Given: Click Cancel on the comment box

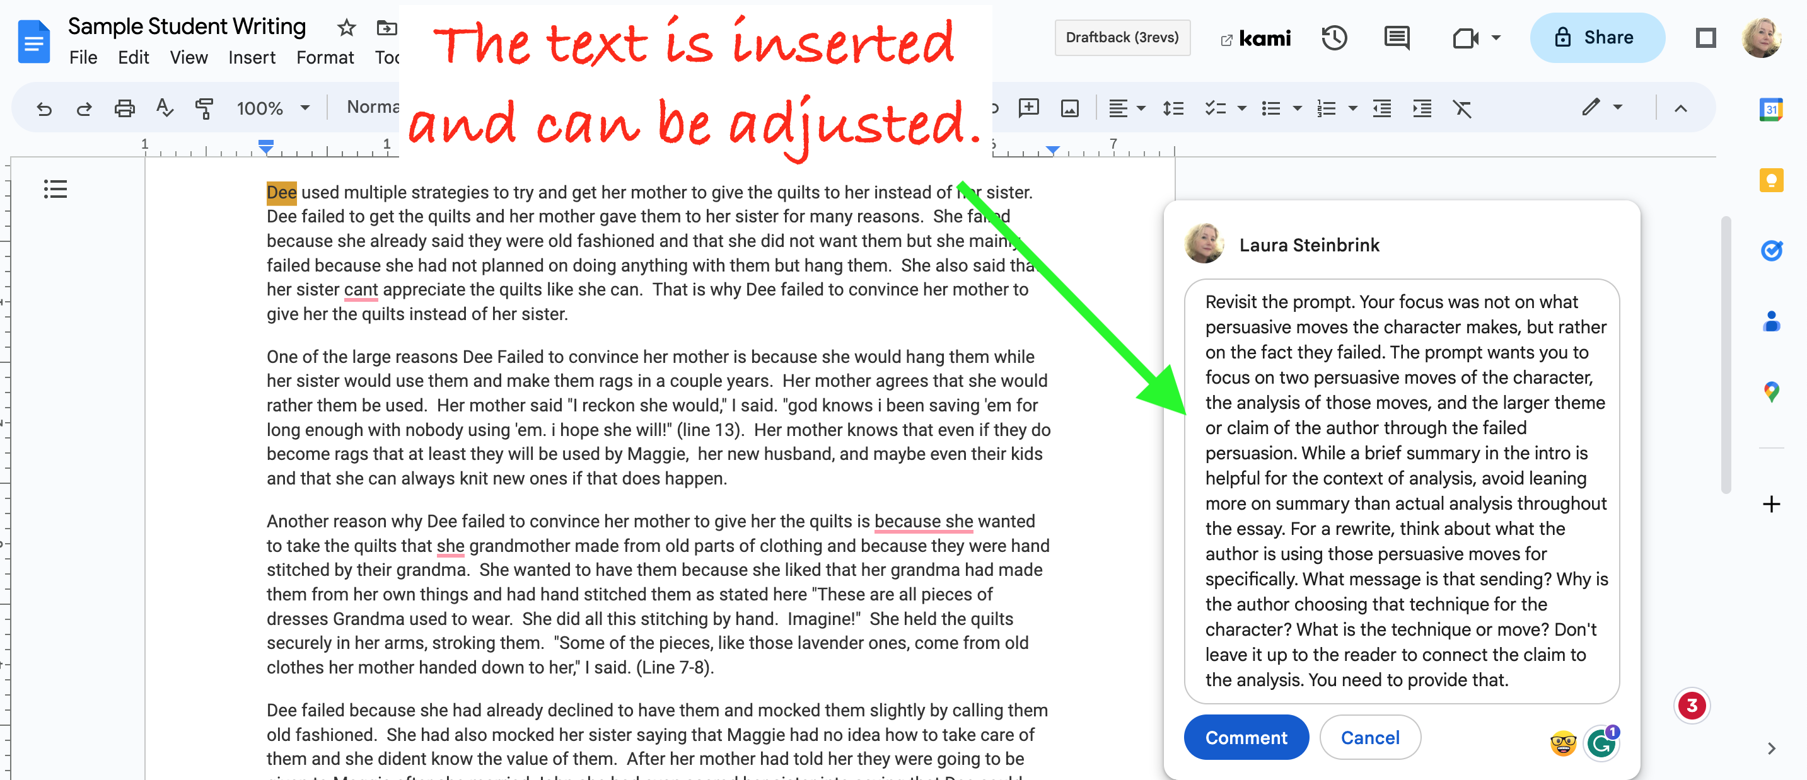Looking at the screenshot, I should click(x=1369, y=737).
